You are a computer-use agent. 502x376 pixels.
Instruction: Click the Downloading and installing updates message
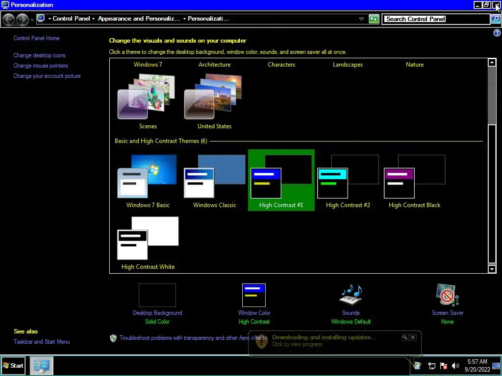click(324, 337)
